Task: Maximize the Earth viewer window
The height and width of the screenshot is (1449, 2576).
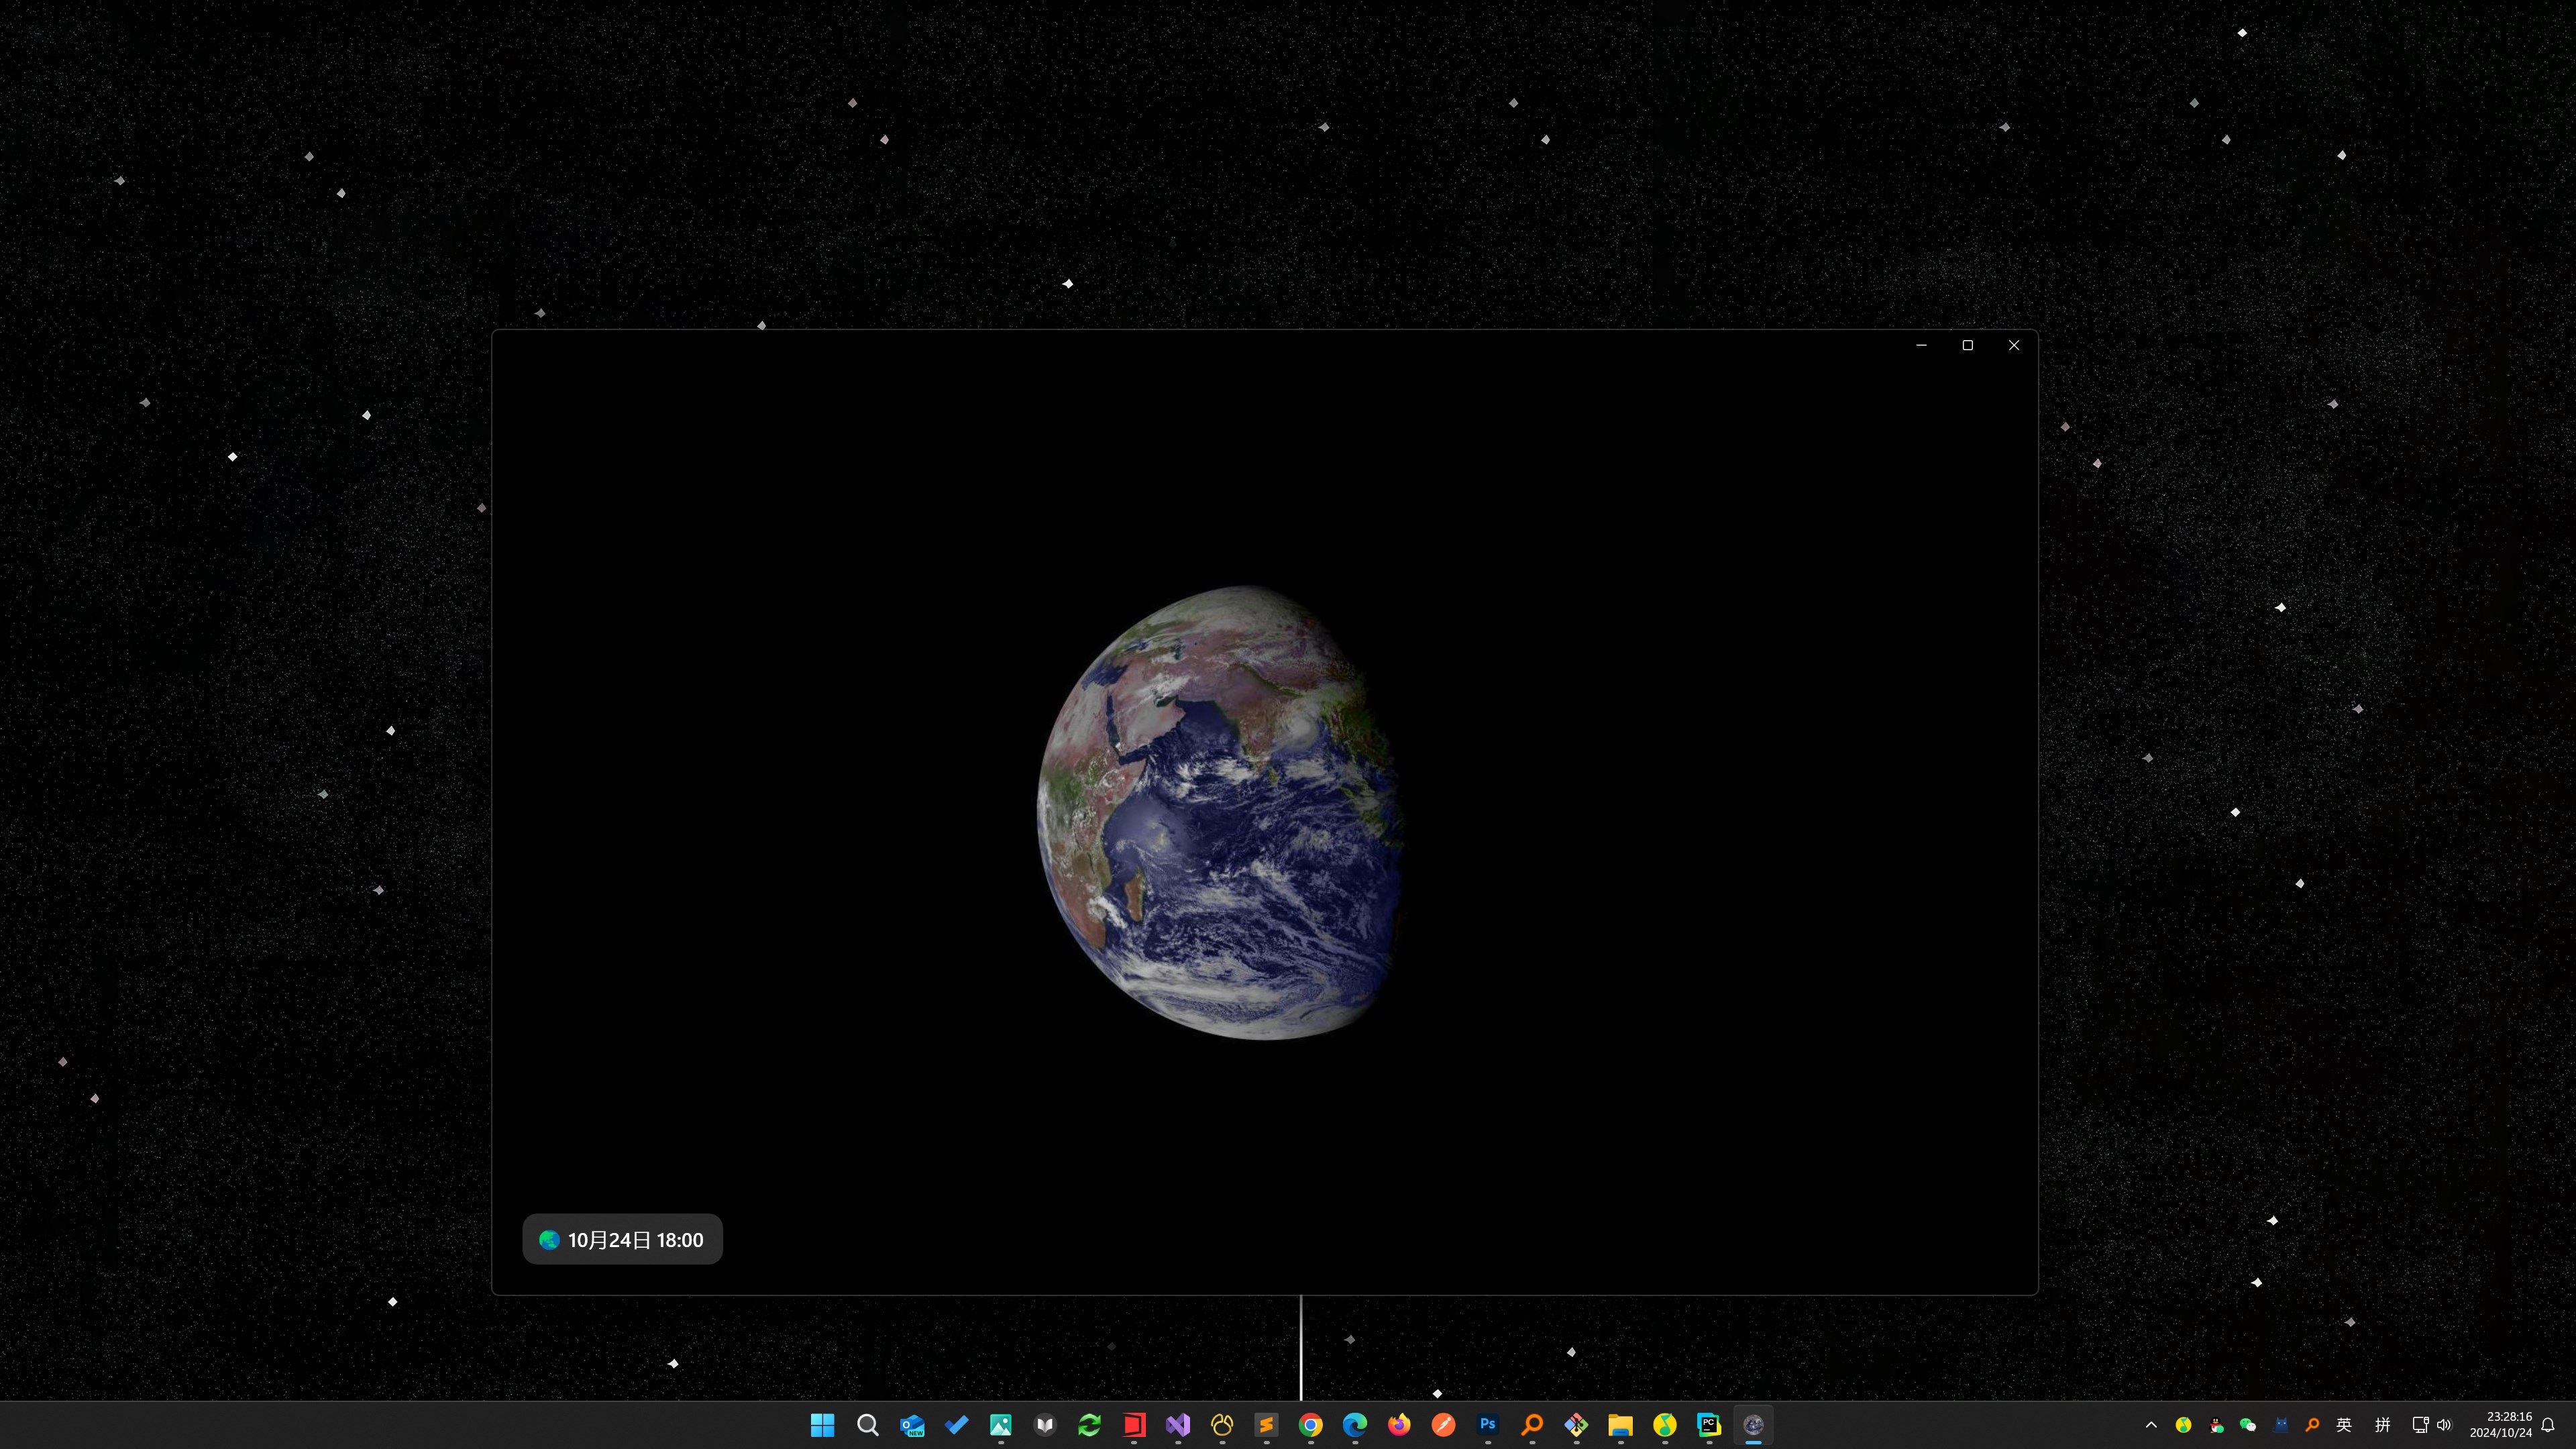Action: [x=1967, y=345]
